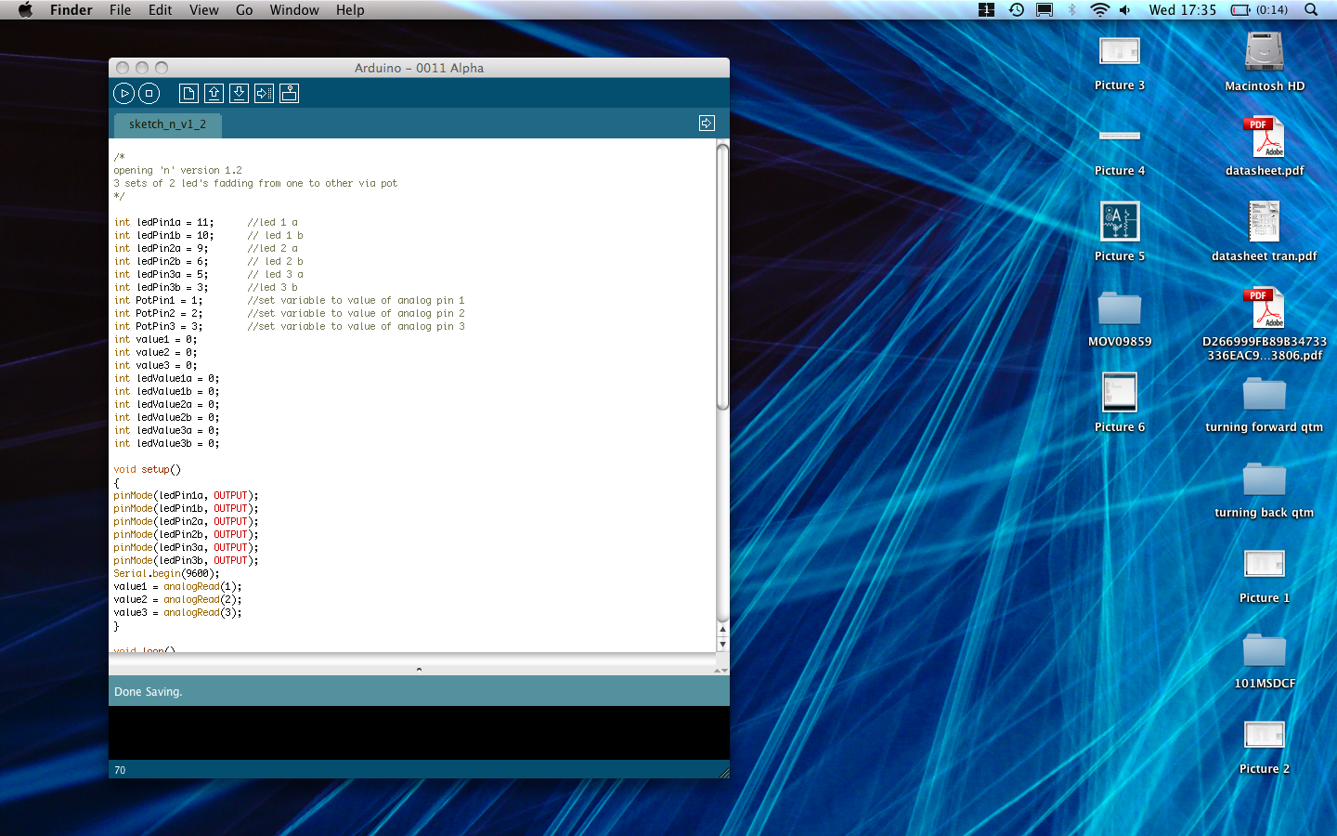Click the Stop button in Arduino toolbar
The height and width of the screenshot is (836, 1337).
click(x=149, y=93)
